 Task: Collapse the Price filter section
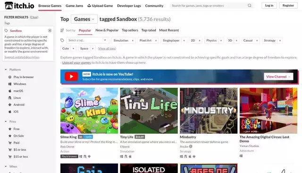6,121
